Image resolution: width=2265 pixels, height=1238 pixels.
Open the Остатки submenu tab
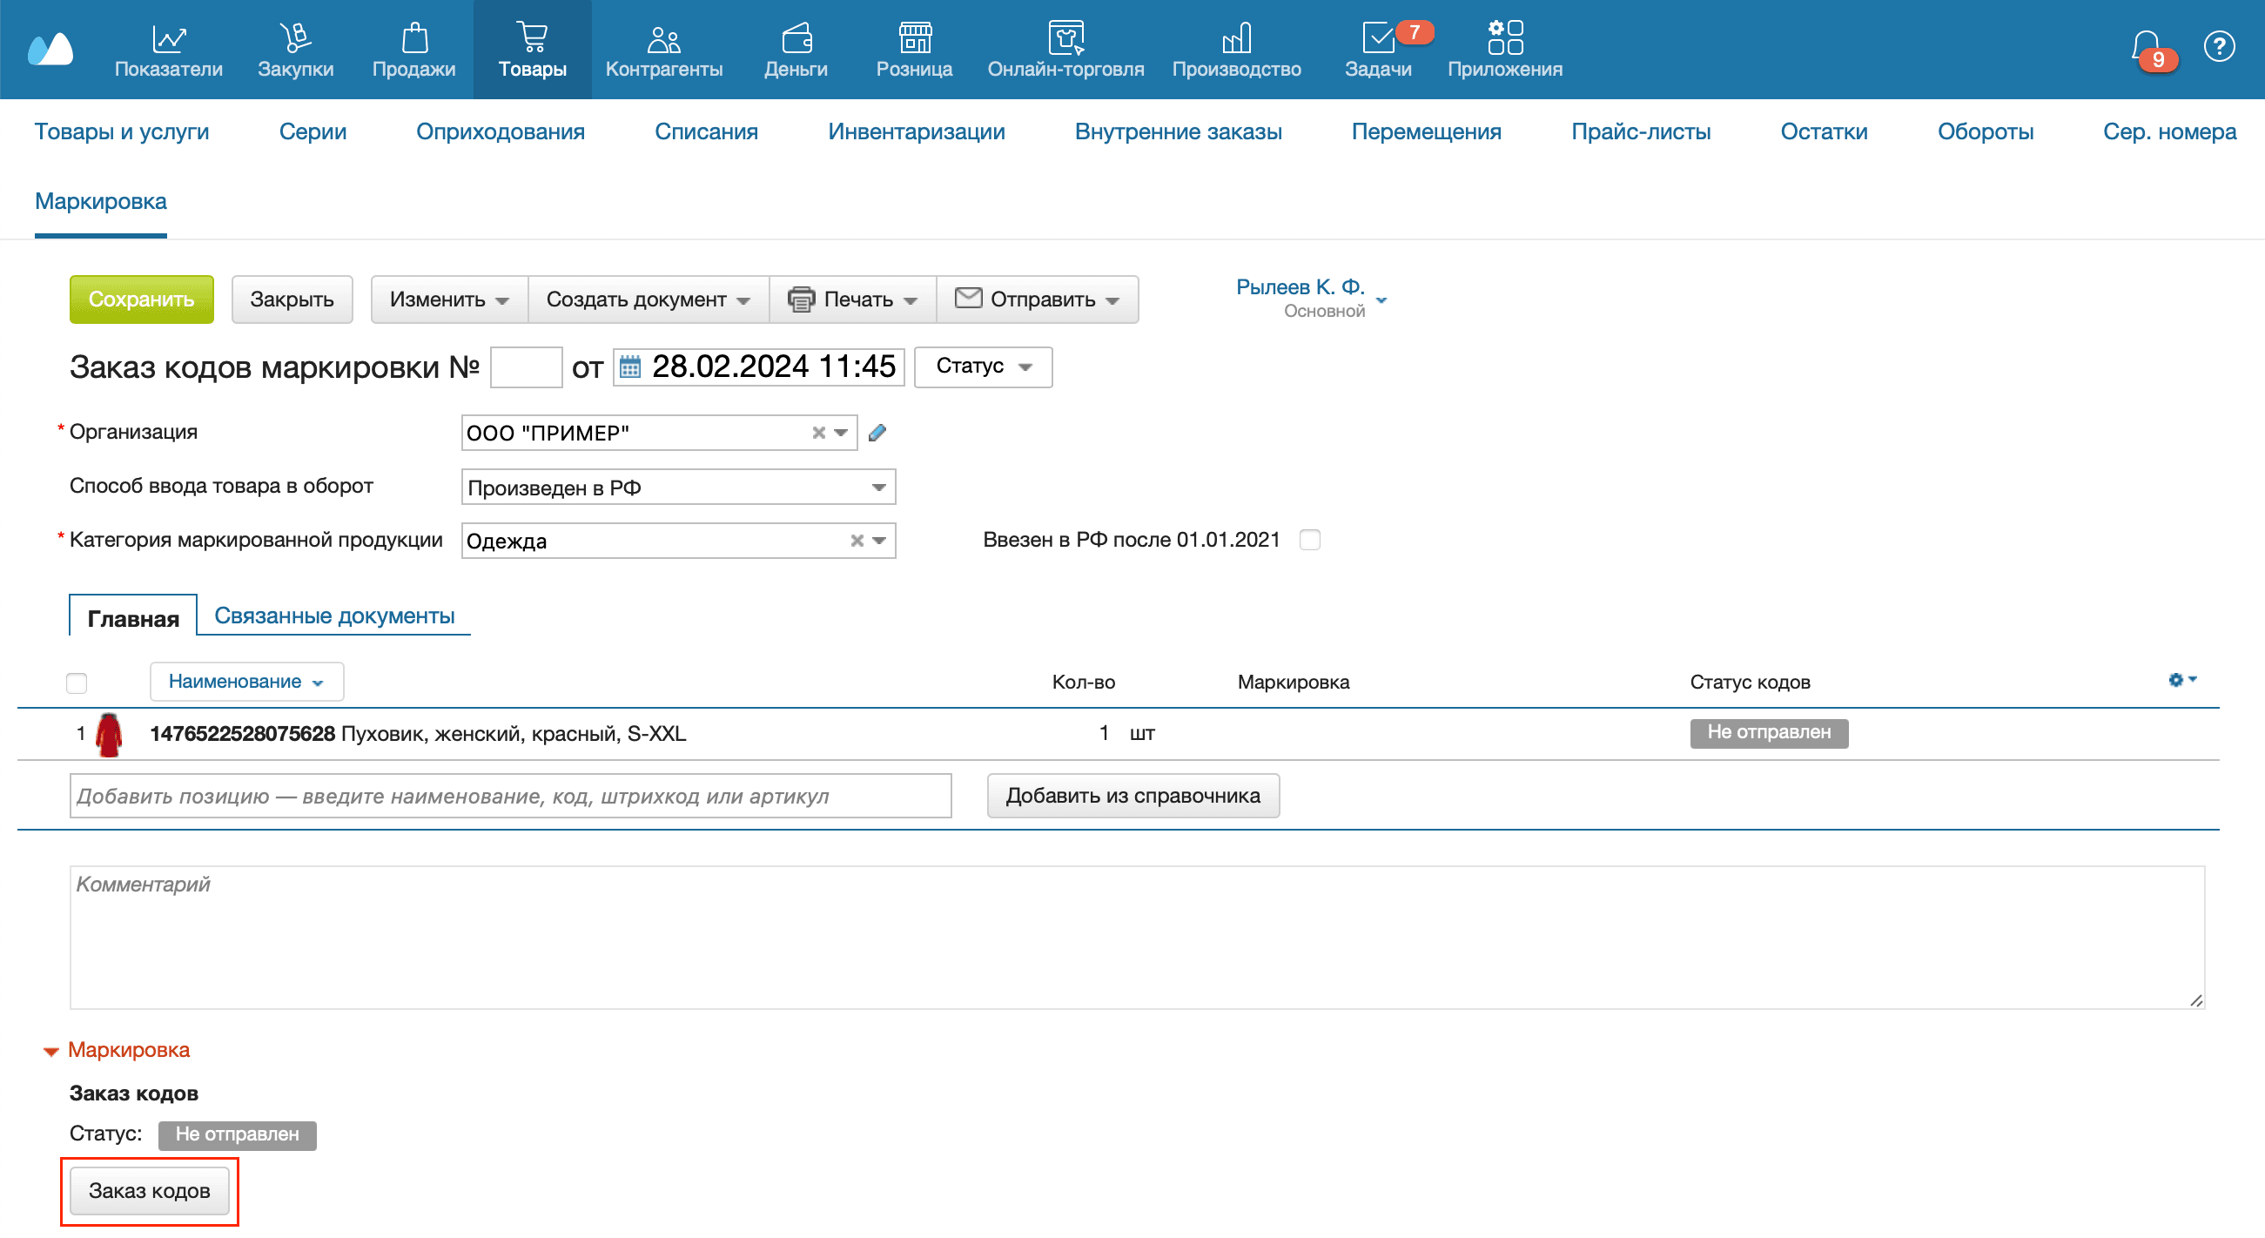coord(1823,131)
